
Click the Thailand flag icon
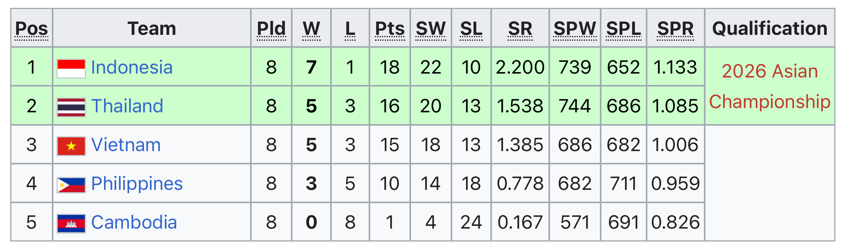coord(71,107)
